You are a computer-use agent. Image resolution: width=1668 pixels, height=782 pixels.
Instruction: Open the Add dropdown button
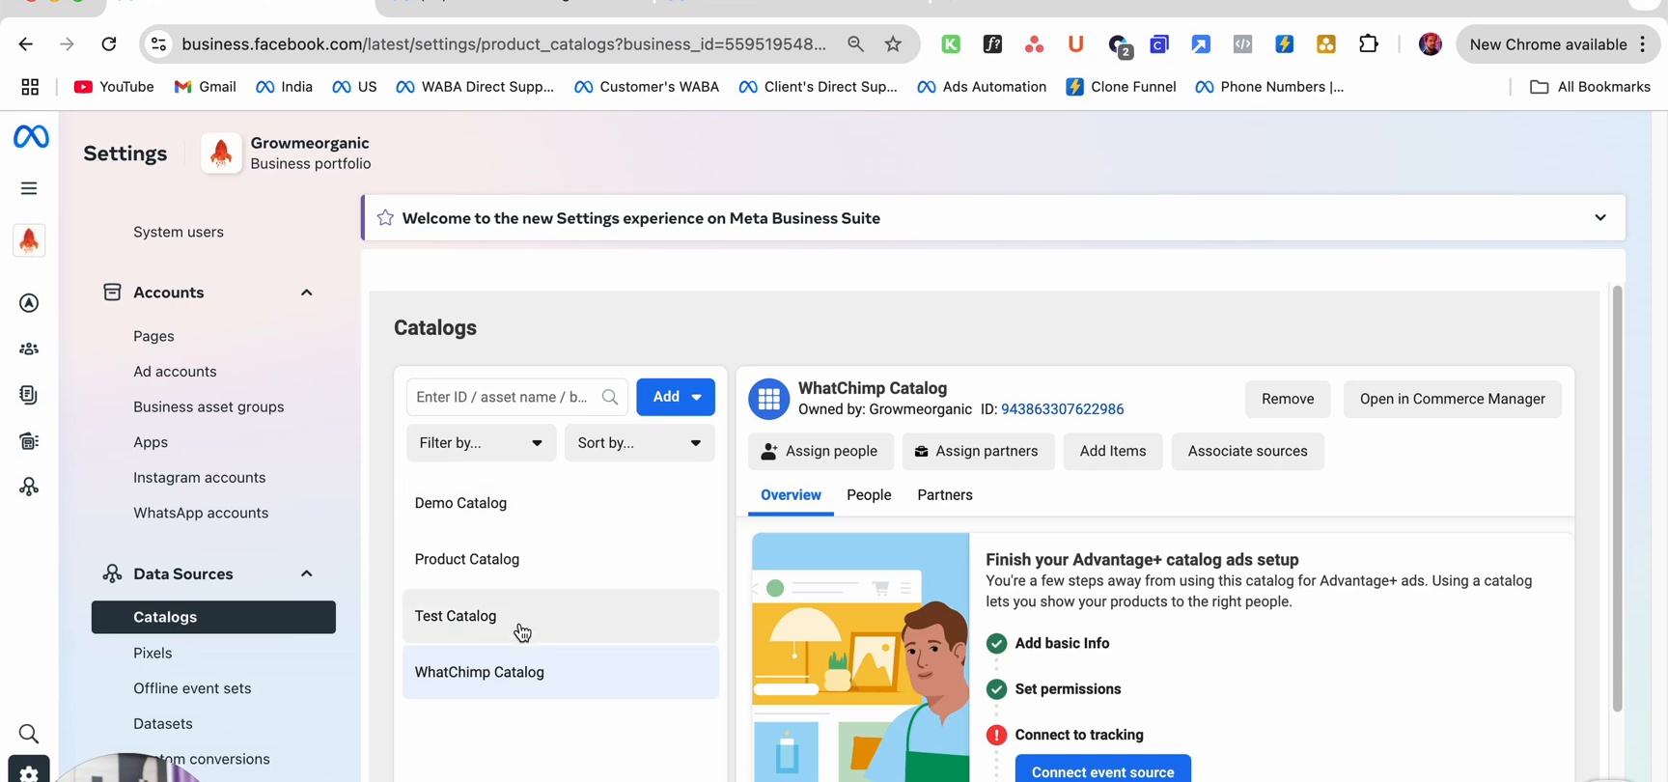676,397
